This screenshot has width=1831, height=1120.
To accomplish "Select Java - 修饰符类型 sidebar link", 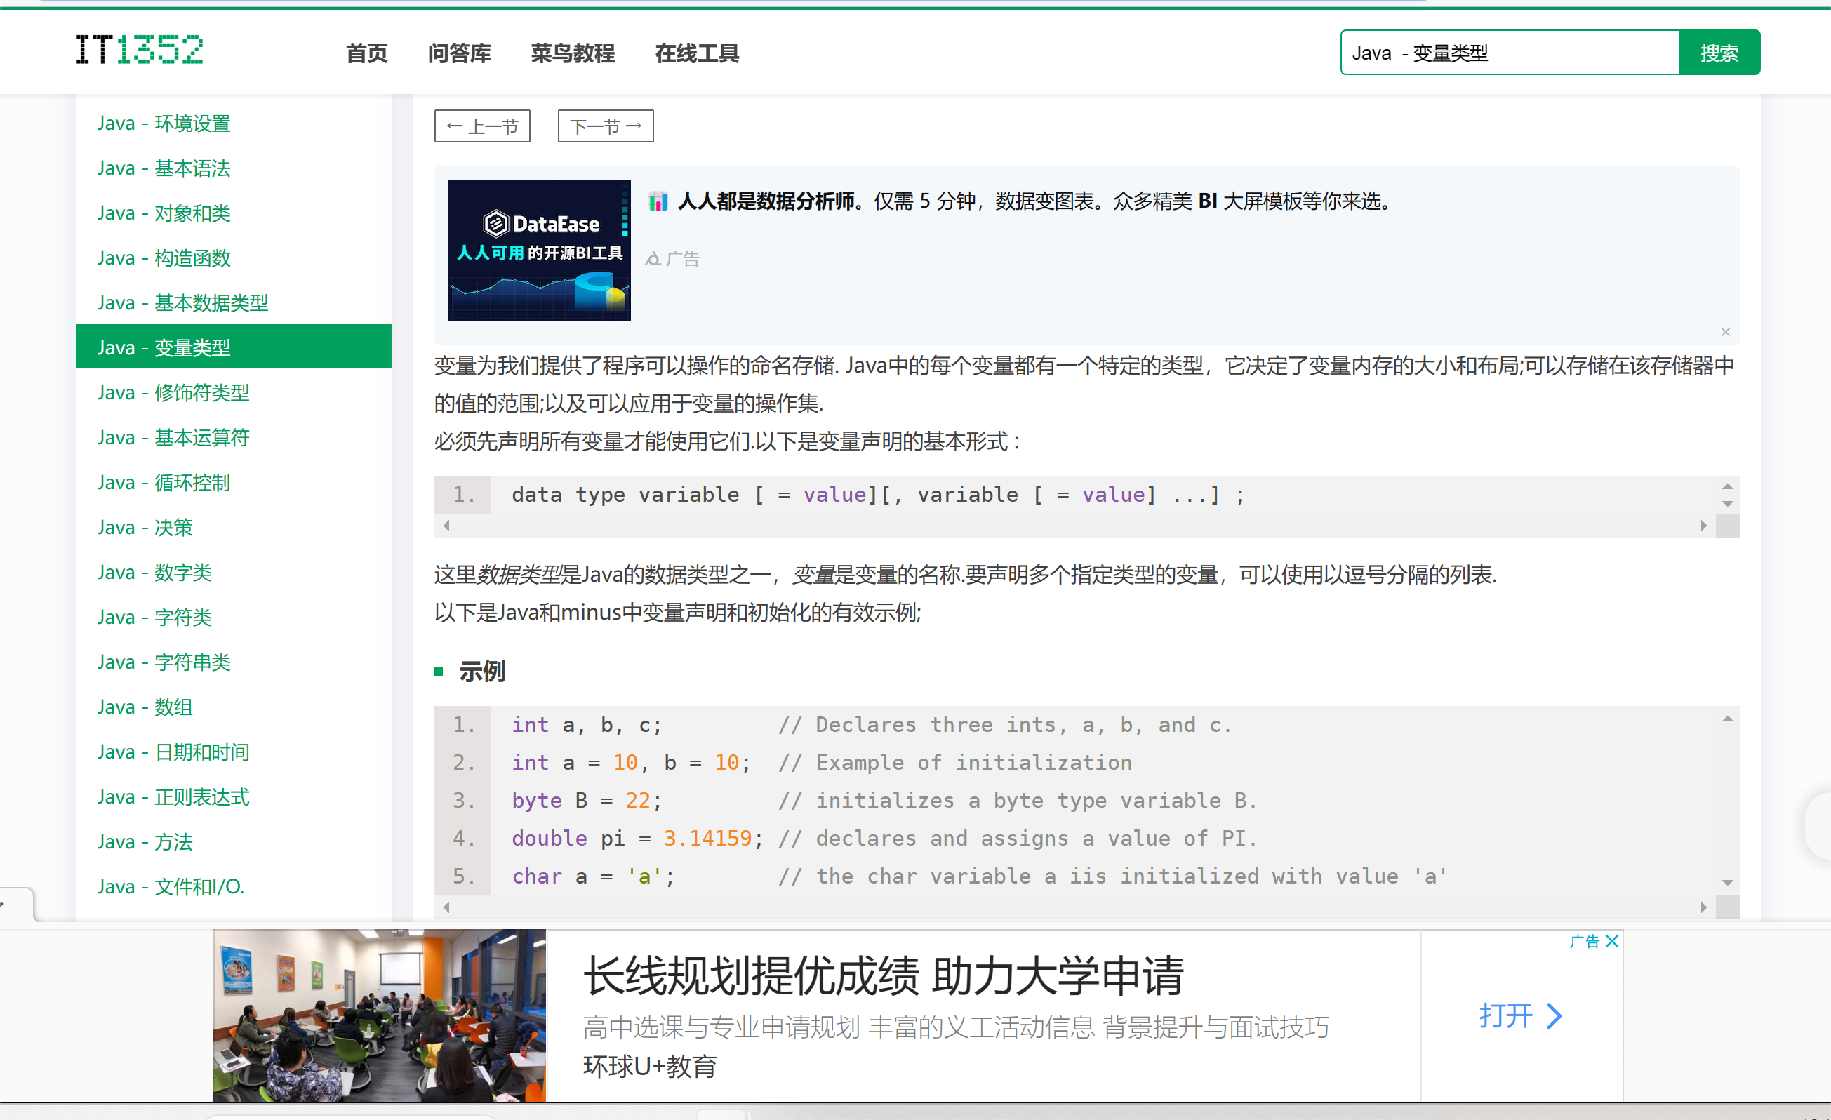I will click(173, 392).
